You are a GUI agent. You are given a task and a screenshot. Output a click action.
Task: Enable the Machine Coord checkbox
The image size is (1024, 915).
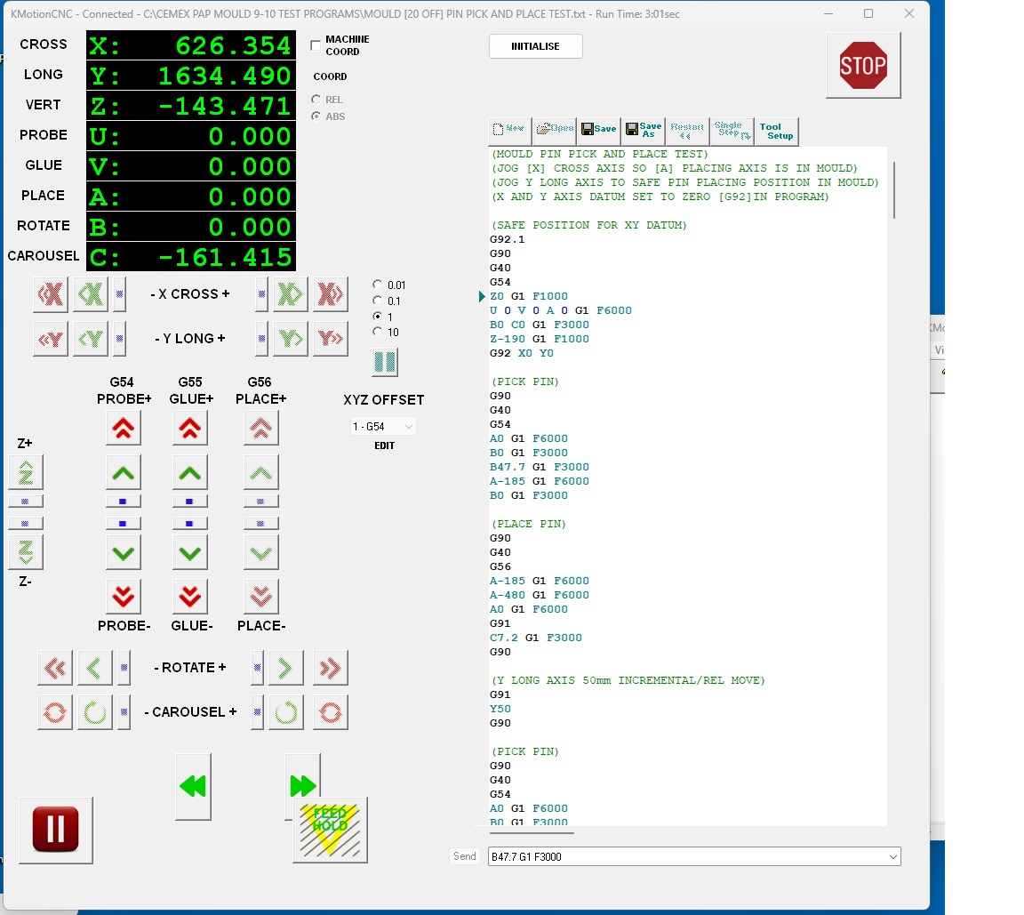point(316,45)
